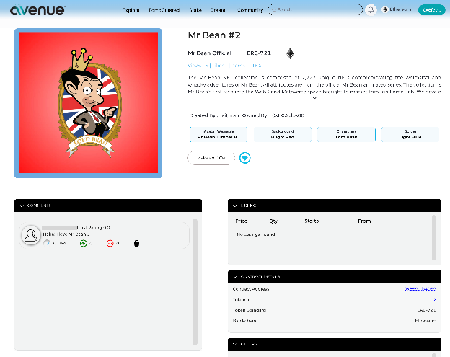The width and height of the screenshot is (450, 357).
Task: Click the Mr Bean NFT image
Action: pyautogui.click(x=88, y=103)
